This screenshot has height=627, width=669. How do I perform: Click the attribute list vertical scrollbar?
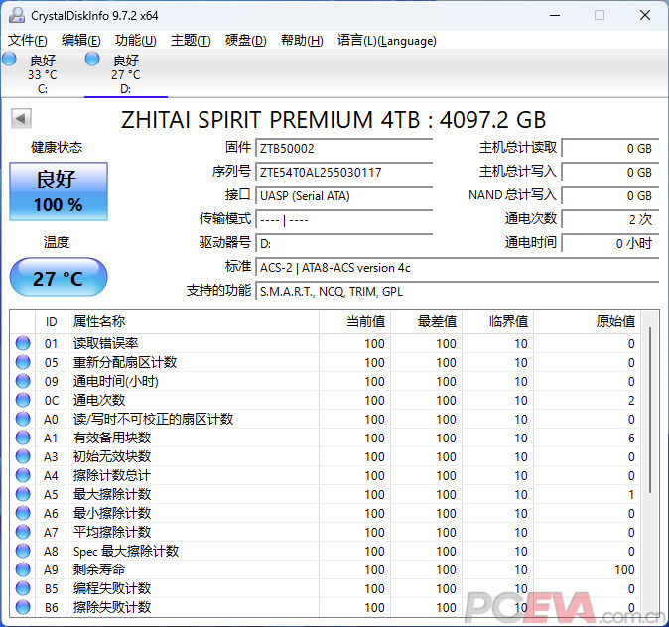651,417
